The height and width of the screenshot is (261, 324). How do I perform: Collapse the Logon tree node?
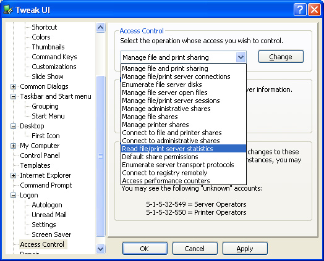point(13,195)
